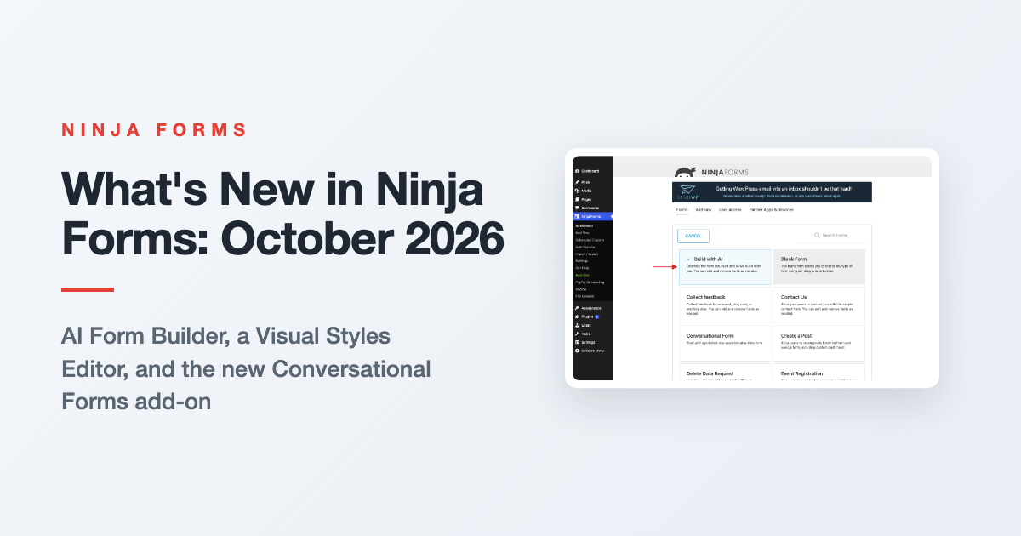Choose the Contact Us template
1021x536 pixels.
pyautogui.click(x=819, y=305)
